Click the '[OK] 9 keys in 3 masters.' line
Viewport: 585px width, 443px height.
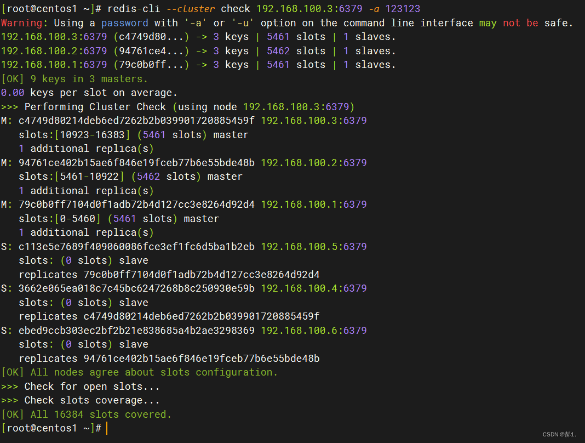[x=74, y=79]
